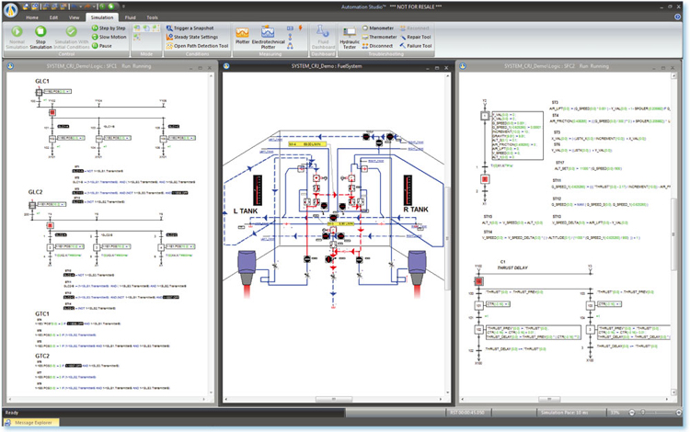The width and height of the screenshot is (690, 432).
Task: Select the Thermometer tool
Action: point(381,37)
